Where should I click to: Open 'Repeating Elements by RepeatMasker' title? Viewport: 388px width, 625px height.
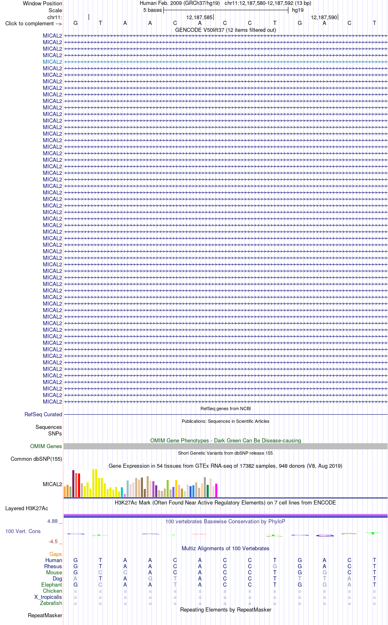coord(225,609)
